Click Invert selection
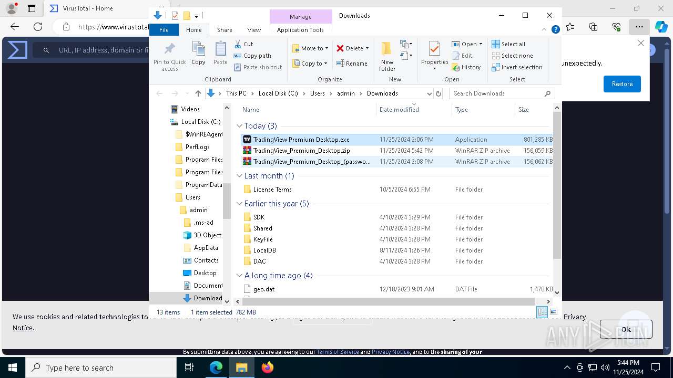This screenshot has height=378, width=673. pyautogui.click(x=517, y=67)
